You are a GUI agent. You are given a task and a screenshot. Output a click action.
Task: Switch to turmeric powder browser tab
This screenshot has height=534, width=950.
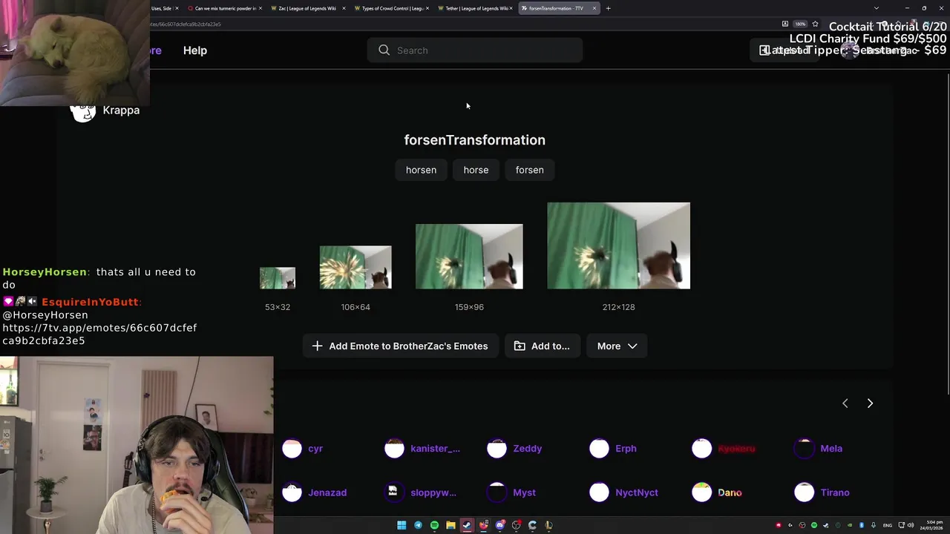[225, 8]
